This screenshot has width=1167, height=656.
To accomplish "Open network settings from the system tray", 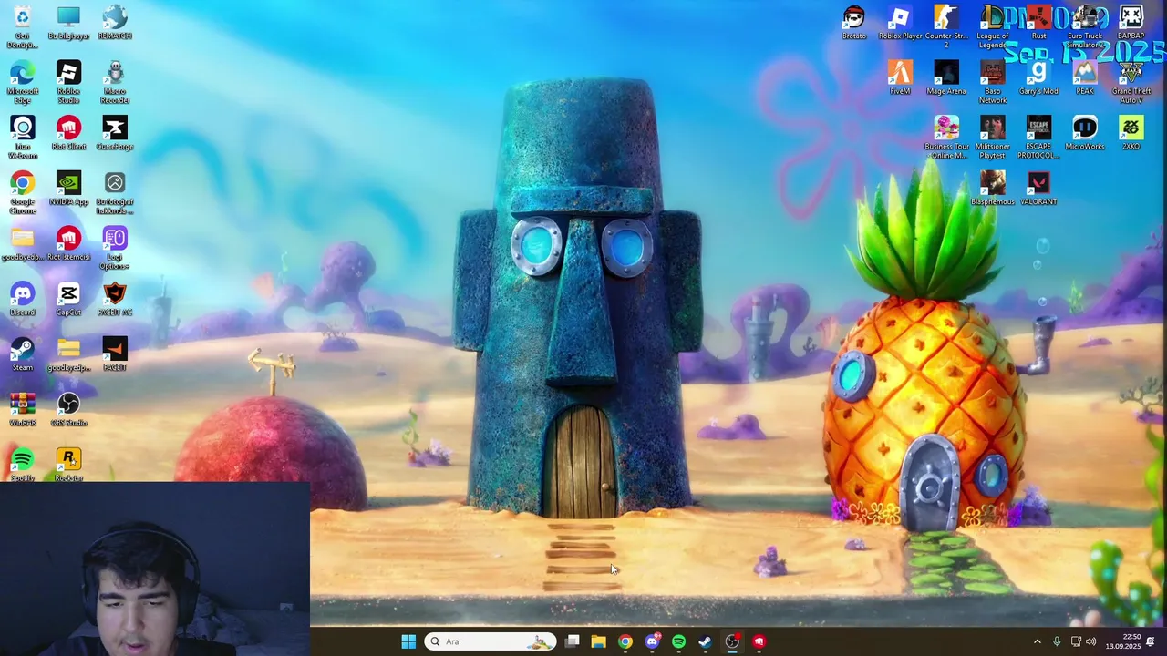I will (1076, 641).
